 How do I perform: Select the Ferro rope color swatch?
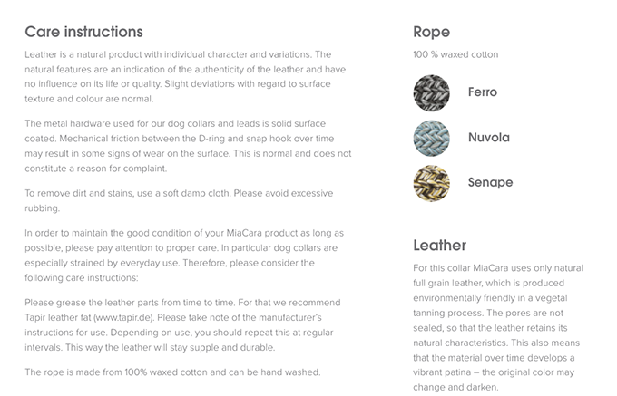[431, 92]
